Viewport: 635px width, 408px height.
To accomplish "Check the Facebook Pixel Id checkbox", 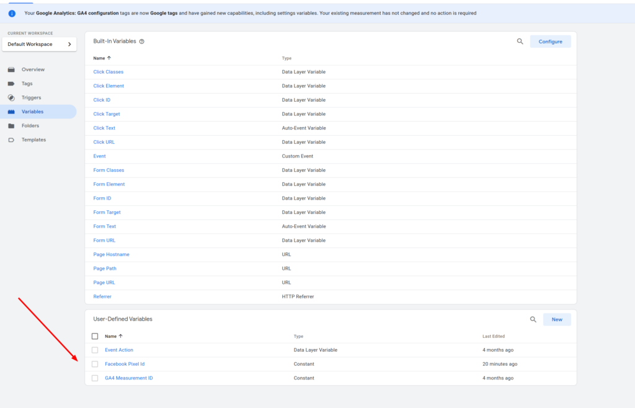I will click(95, 364).
